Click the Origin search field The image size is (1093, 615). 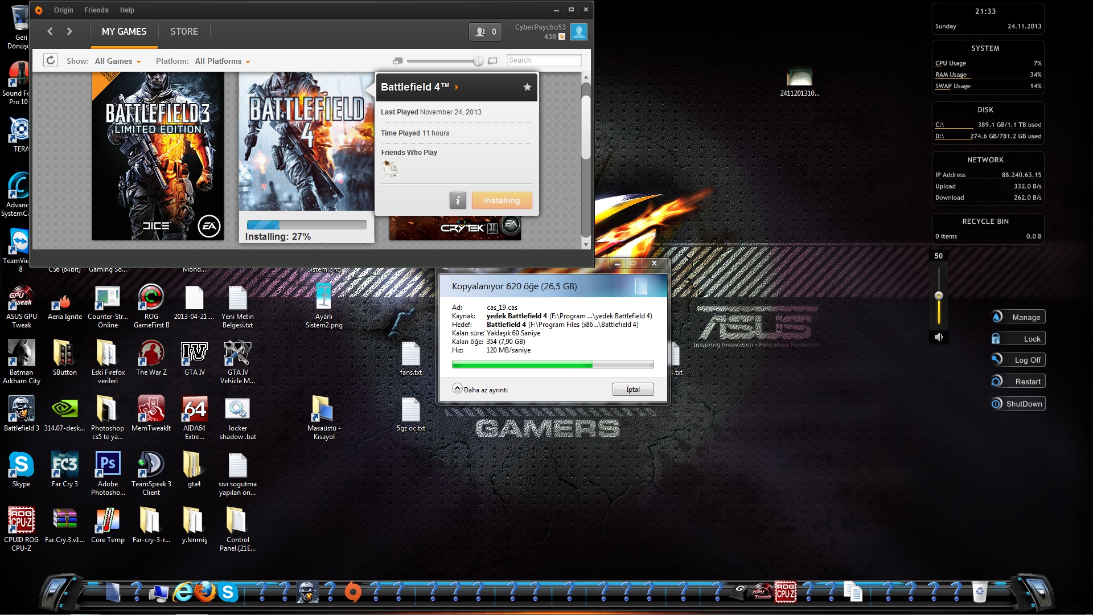tap(544, 60)
